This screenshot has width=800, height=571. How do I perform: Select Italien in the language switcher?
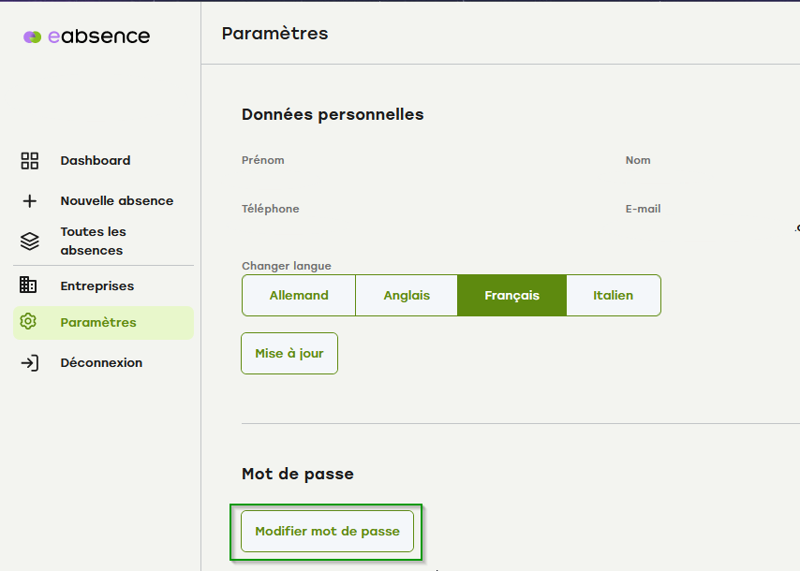[614, 295]
